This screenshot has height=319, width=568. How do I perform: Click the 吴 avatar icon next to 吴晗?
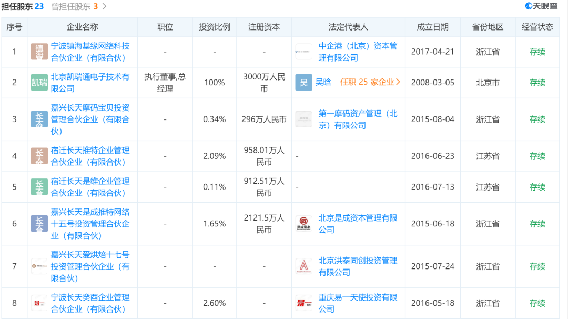pyautogui.click(x=303, y=83)
